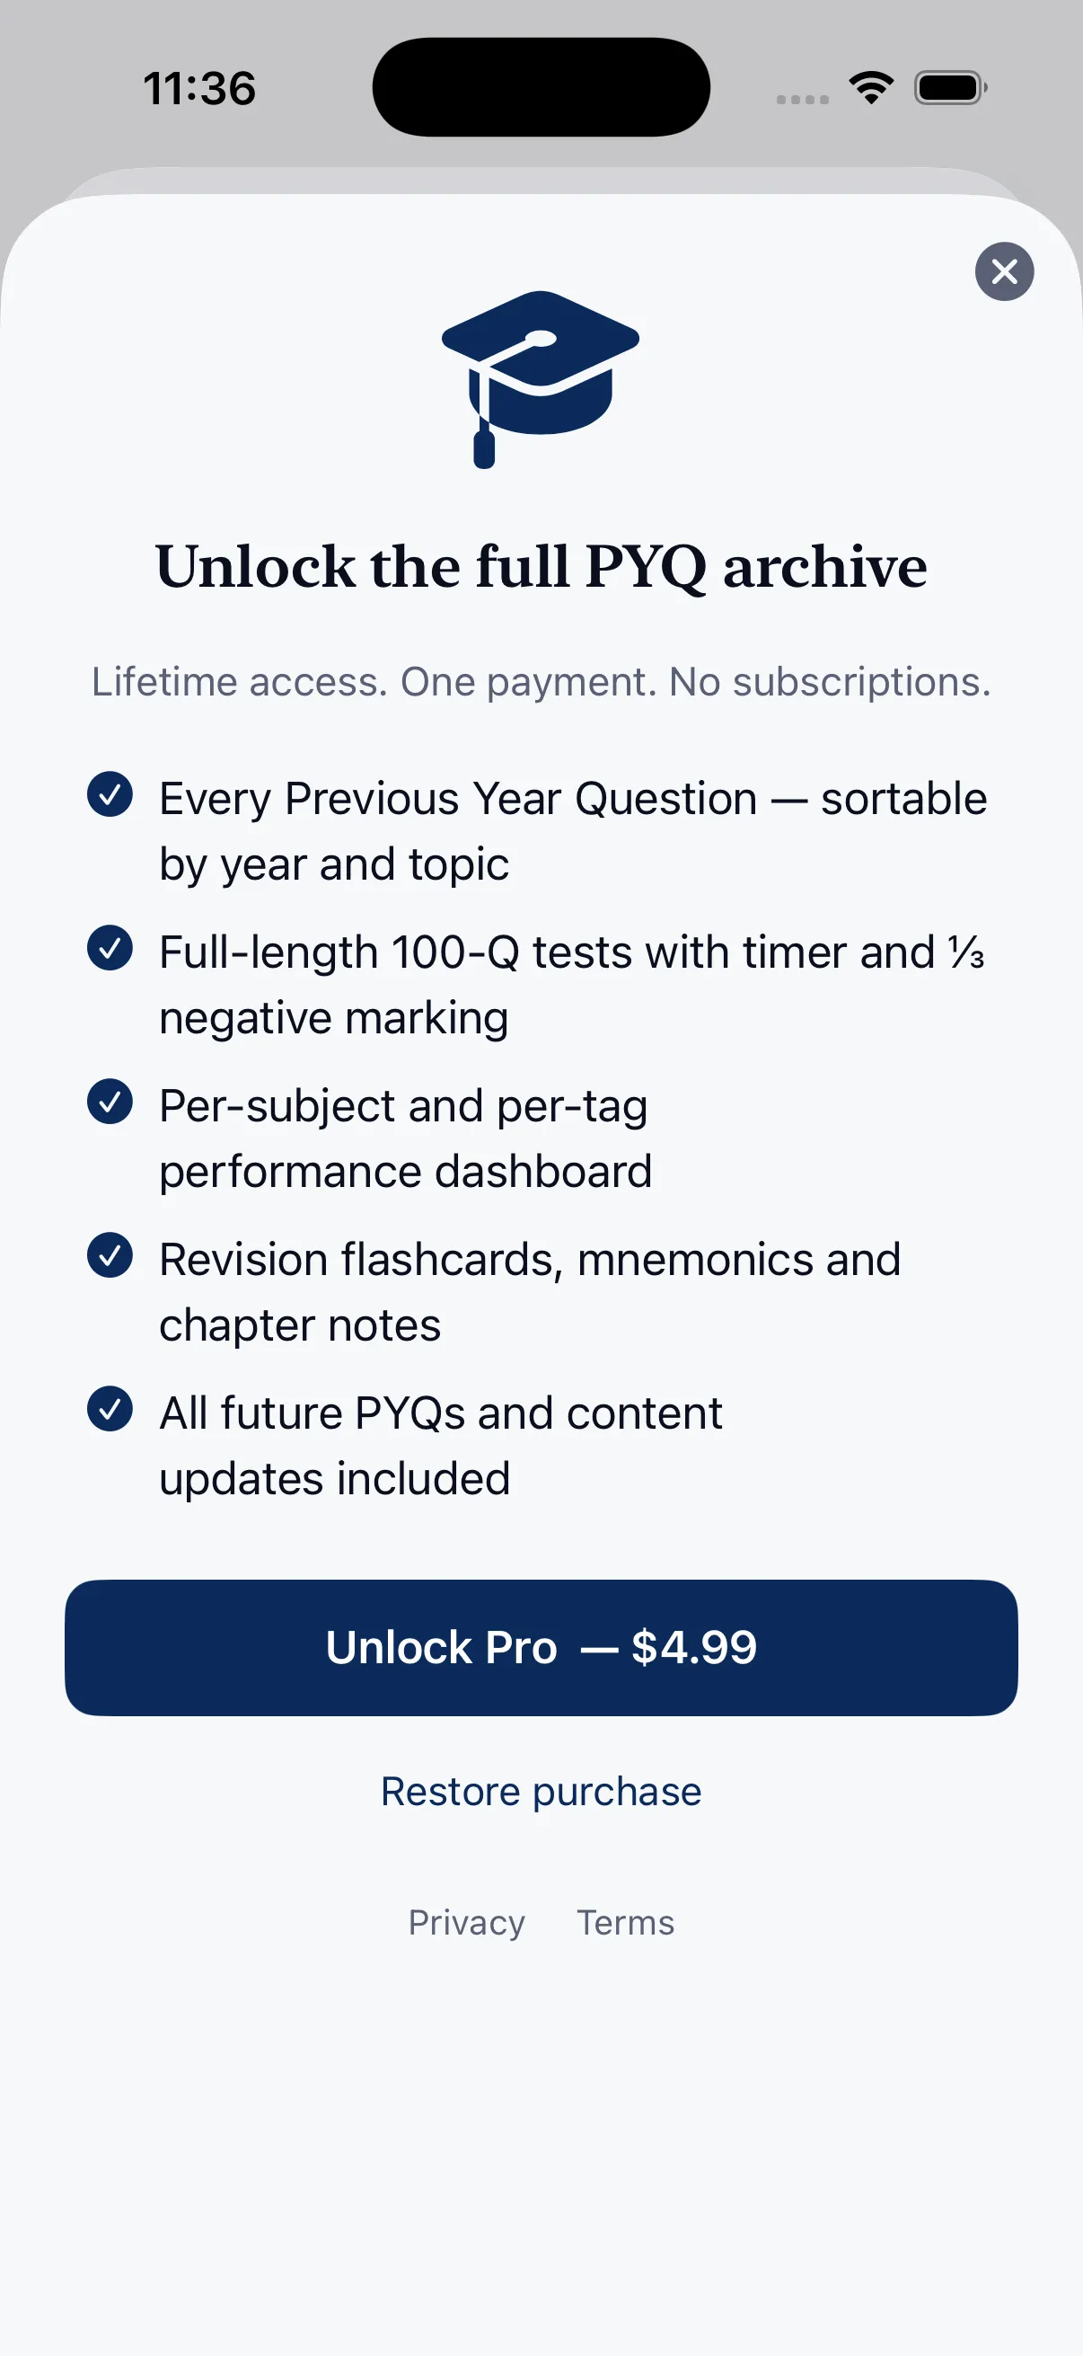Tap checkmark beside Full-length 100-Q tests
This screenshot has height=2356, width=1083.
110,947
